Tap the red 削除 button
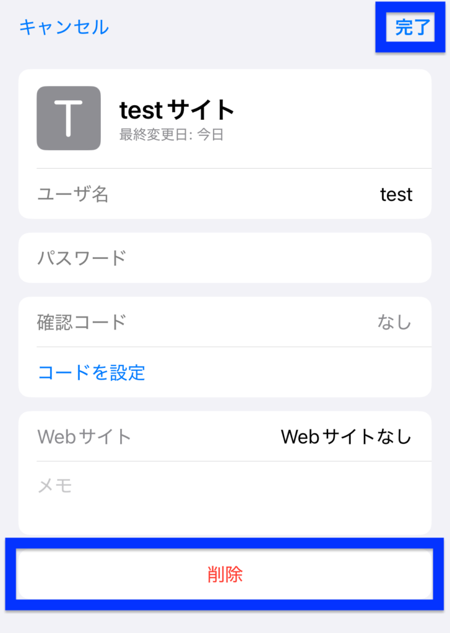Viewport: 450px width, 633px height. point(225,574)
